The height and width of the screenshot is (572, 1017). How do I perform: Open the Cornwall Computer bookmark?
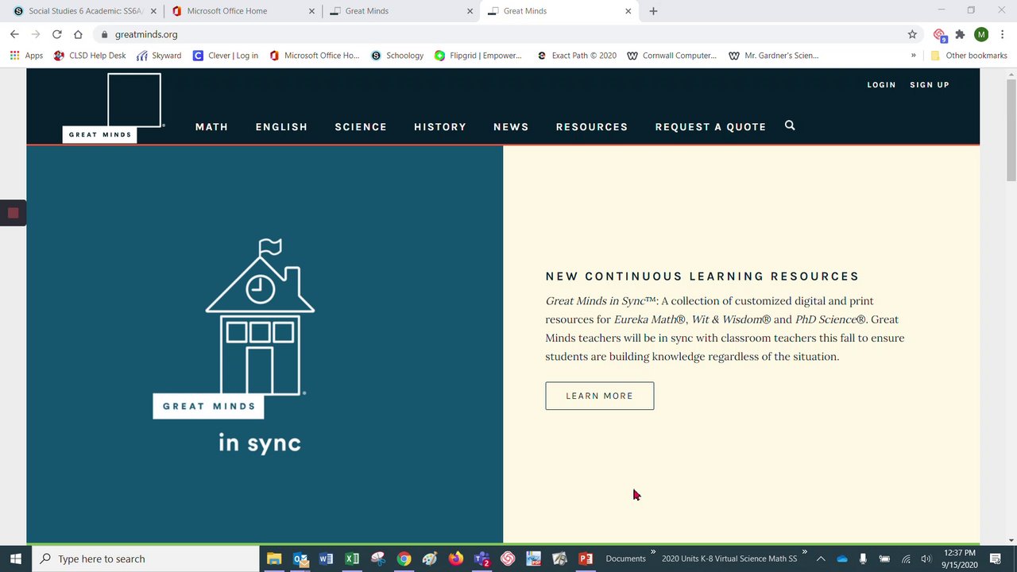[x=672, y=56]
